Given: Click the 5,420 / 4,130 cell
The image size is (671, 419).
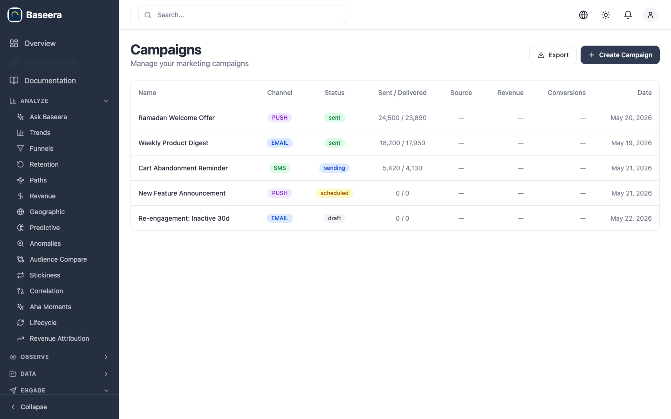Looking at the screenshot, I should click(403, 168).
